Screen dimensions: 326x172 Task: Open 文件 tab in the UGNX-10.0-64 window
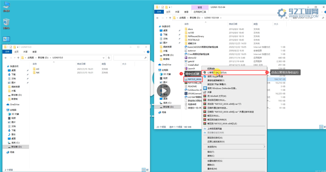pos(159,12)
